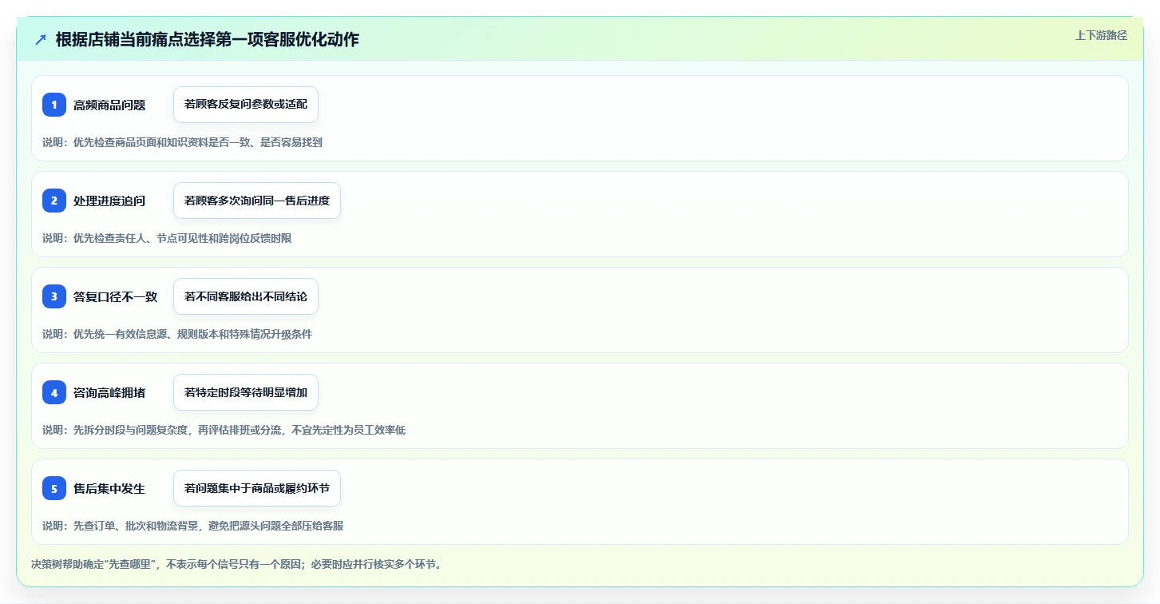
Task: Select the 若问题集中于商品或履约环节 condition button
Action: 257,488
